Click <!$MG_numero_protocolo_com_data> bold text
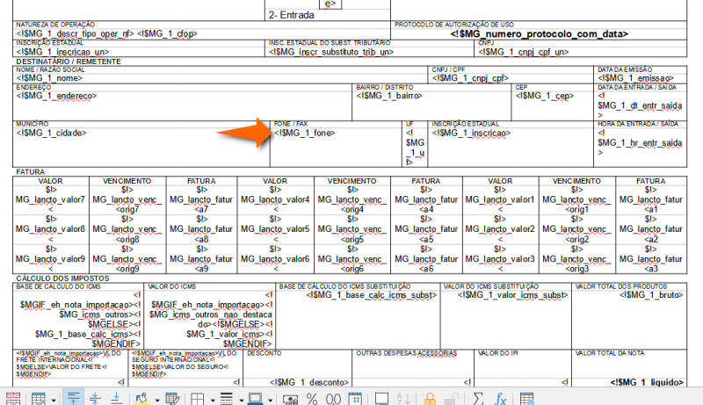Viewport: 703px width, 405px height. click(x=540, y=34)
